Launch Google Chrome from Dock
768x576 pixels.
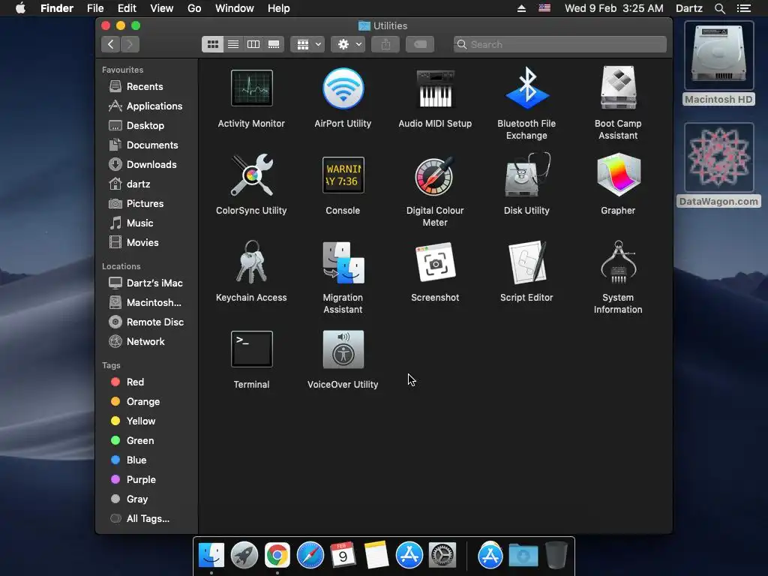[x=277, y=556]
